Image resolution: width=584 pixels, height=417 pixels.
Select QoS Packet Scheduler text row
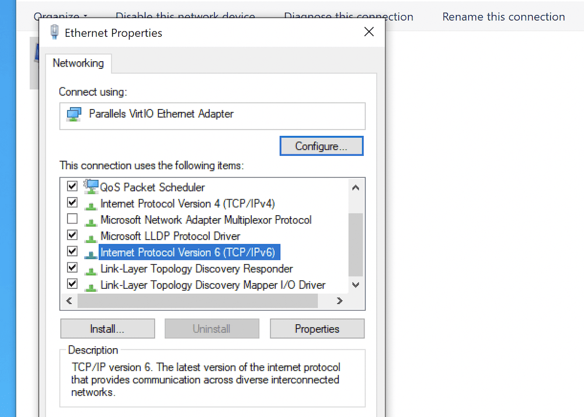(x=152, y=187)
